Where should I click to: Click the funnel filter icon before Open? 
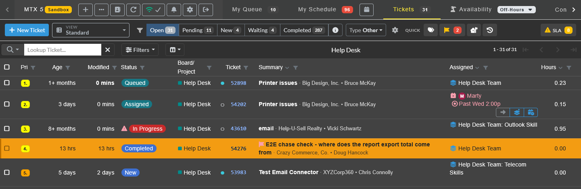(140, 30)
